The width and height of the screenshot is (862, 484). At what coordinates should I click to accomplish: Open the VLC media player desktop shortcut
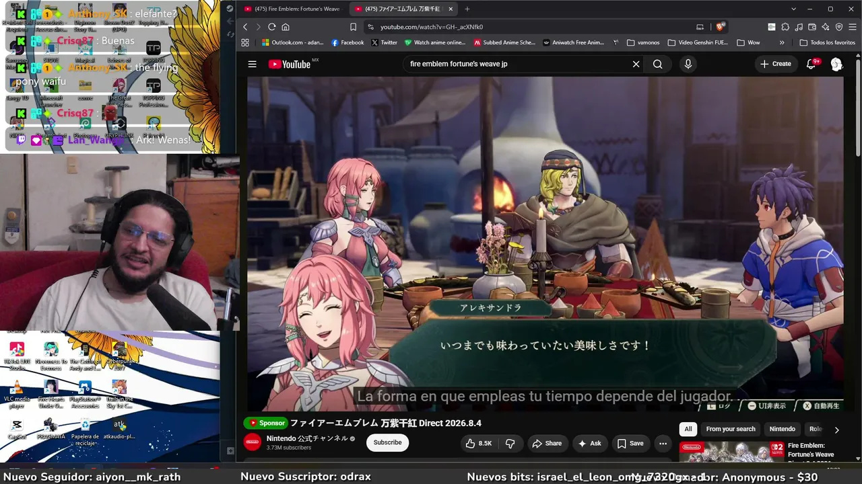pyautogui.click(x=17, y=393)
